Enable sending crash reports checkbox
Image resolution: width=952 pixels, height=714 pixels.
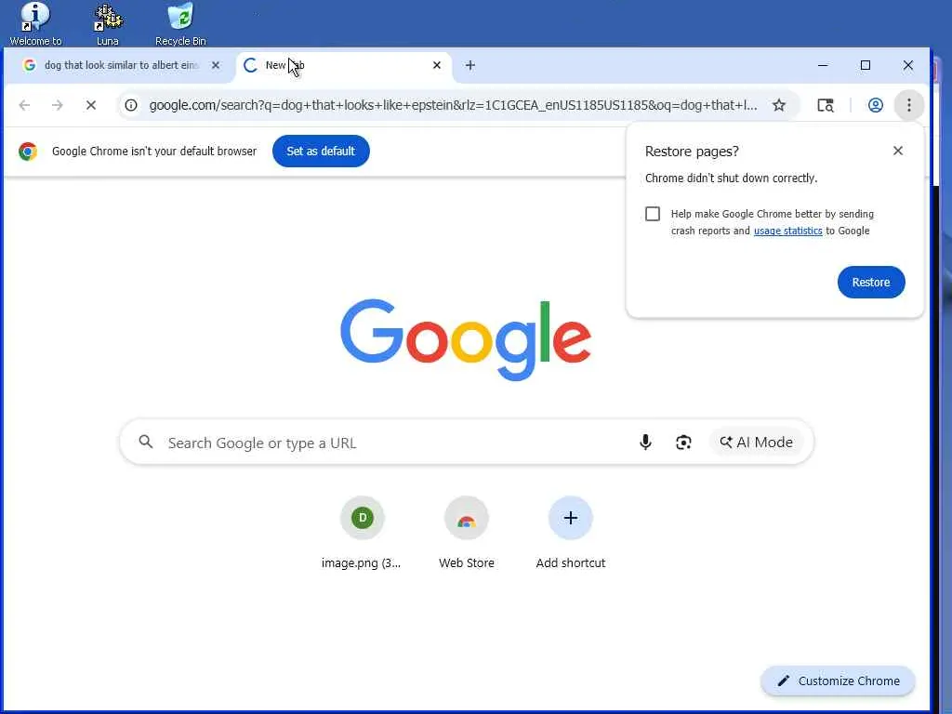[x=653, y=214]
